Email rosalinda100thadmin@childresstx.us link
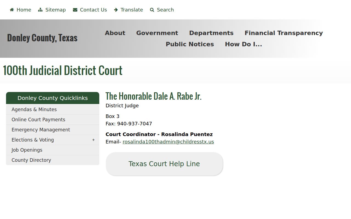Viewport: 351px width, 219px height. click(168, 142)
